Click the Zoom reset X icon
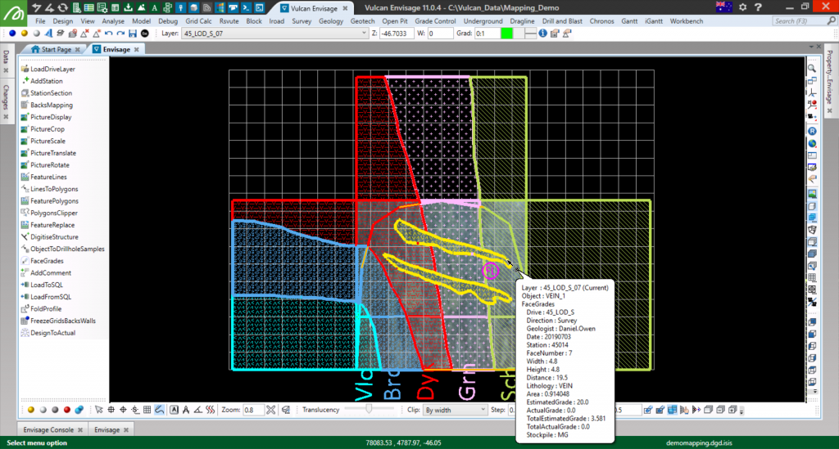 271,410
